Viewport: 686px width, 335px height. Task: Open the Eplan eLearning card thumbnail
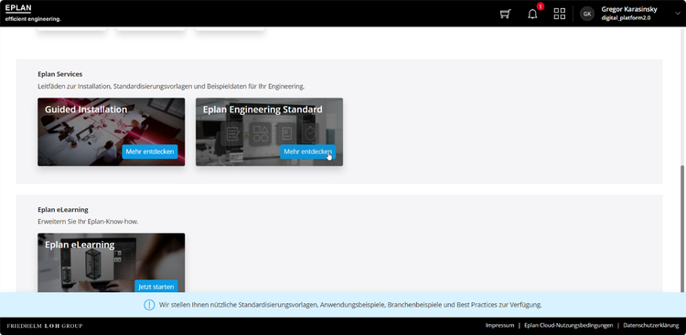click(x=111, y=263)
